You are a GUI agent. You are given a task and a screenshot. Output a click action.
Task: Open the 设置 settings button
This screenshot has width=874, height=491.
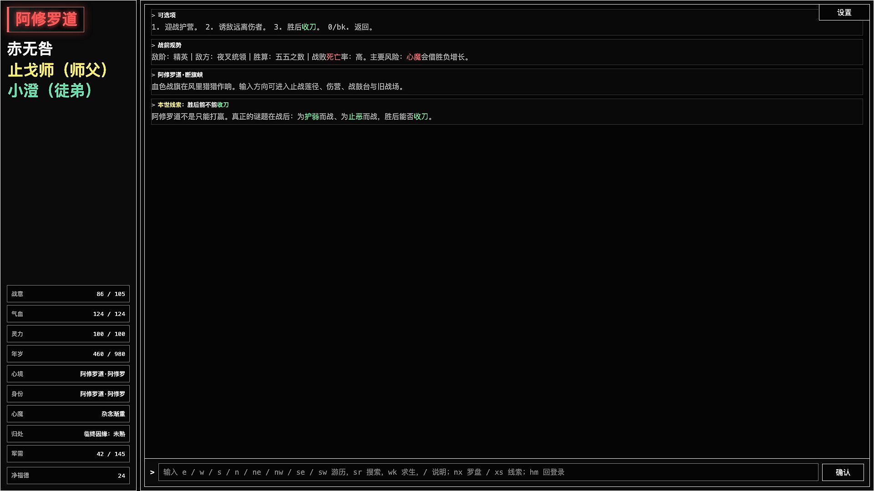(844, 13)
